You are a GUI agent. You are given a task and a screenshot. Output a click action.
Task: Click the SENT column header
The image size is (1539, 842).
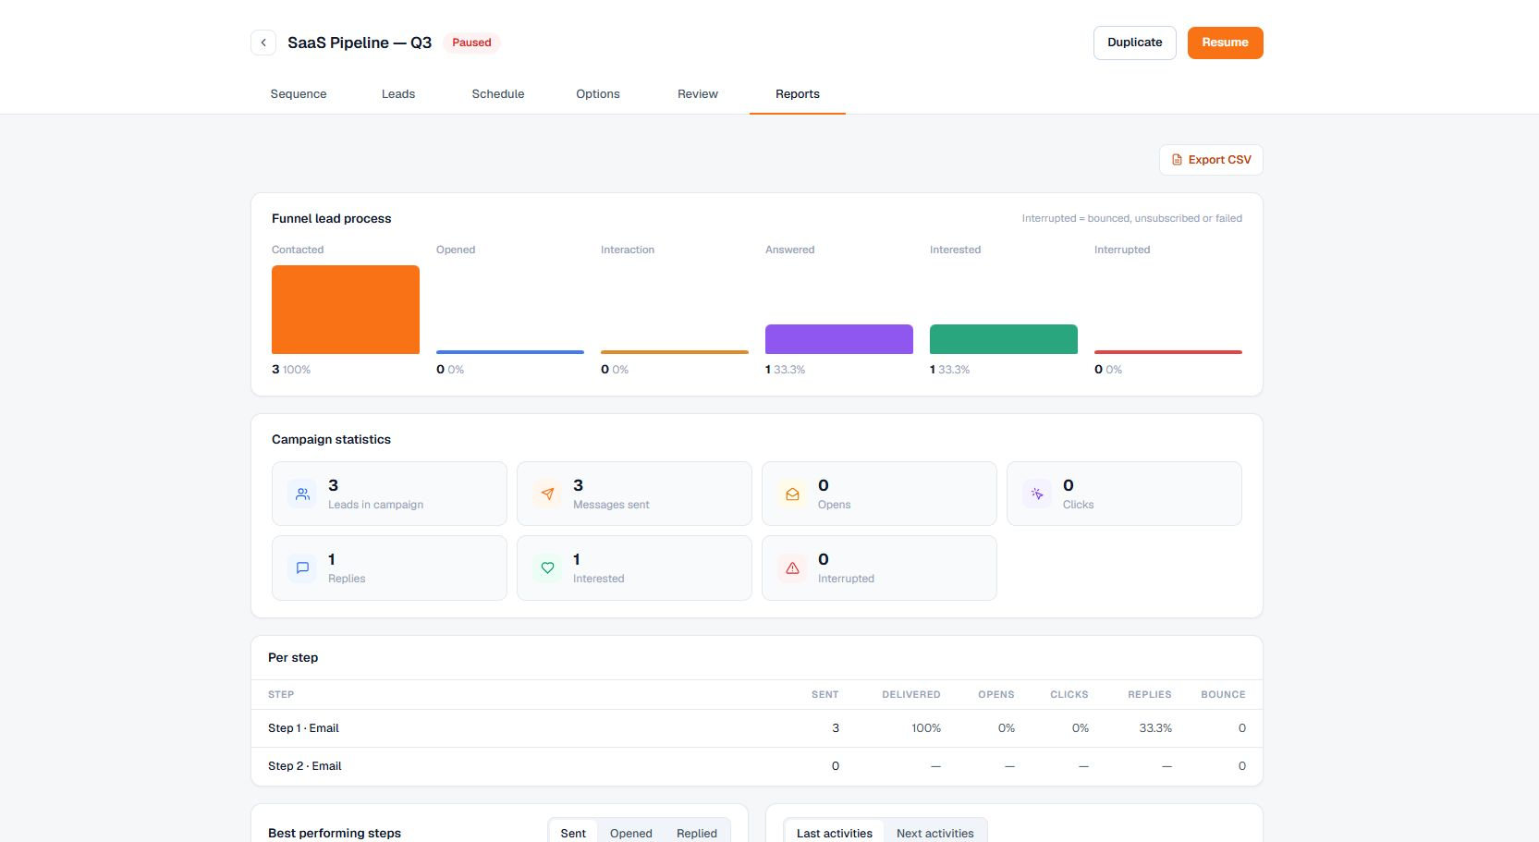tap(825, 694)
